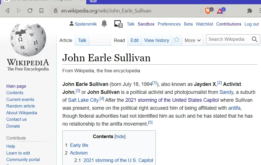Open the user Talk link in top bar
Image resolution: width=261 pixels, height=165 pixels.
tap(131, 24)
